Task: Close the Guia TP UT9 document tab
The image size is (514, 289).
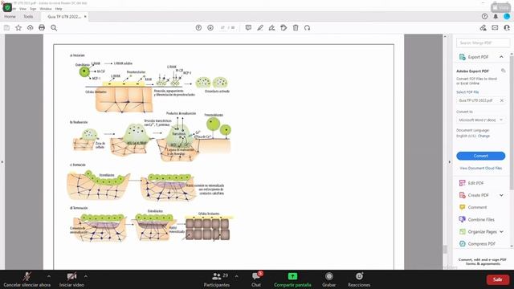Action: (x=85, y=16)
